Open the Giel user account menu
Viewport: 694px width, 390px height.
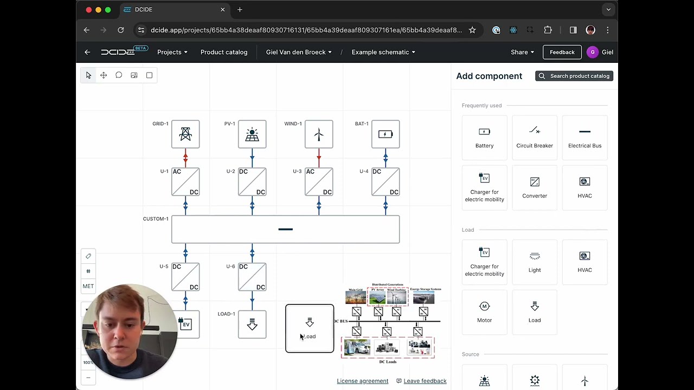coord(600,52)
